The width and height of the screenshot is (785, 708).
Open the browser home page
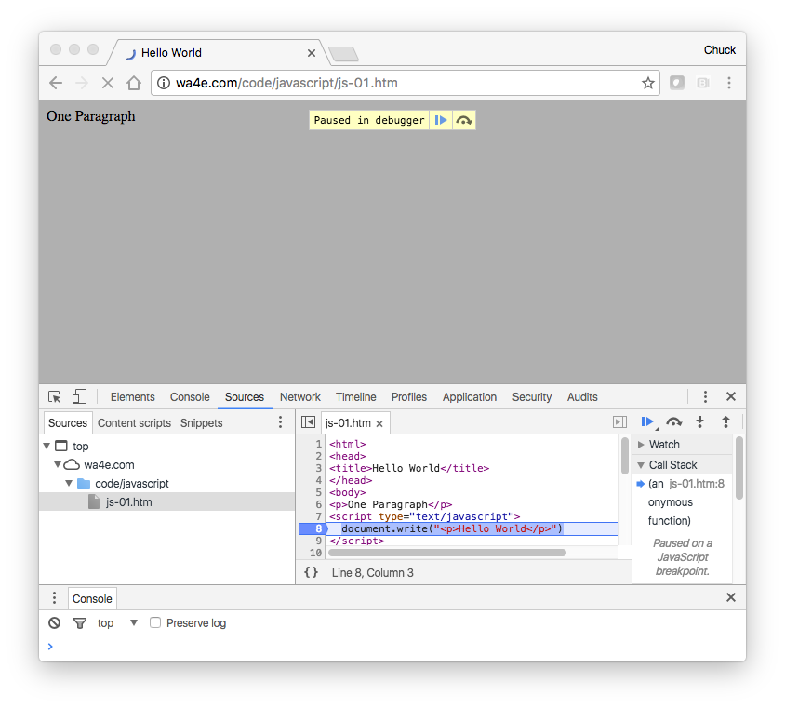134,83
